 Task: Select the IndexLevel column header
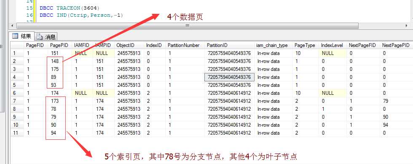(333, 45)
